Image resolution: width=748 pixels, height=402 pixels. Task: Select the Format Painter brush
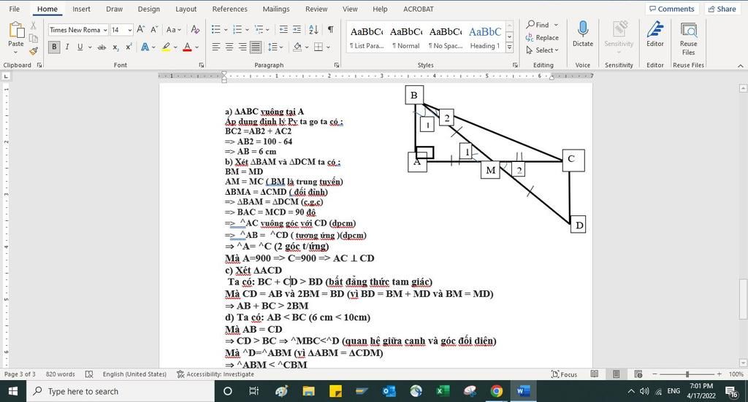point(34,51)
